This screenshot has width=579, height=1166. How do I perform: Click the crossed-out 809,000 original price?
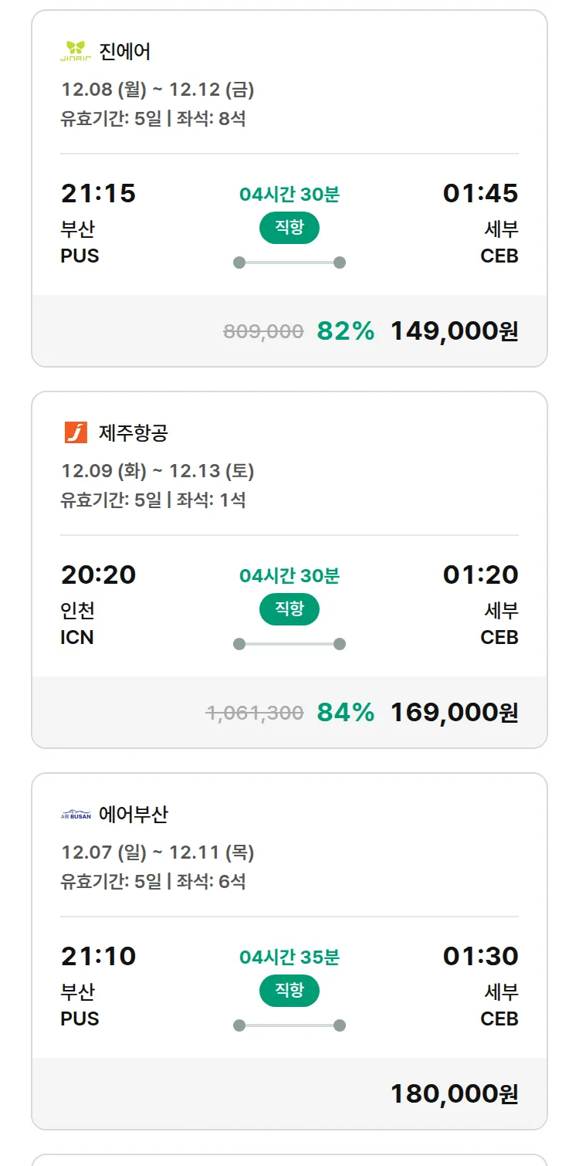tap(263, 331)
